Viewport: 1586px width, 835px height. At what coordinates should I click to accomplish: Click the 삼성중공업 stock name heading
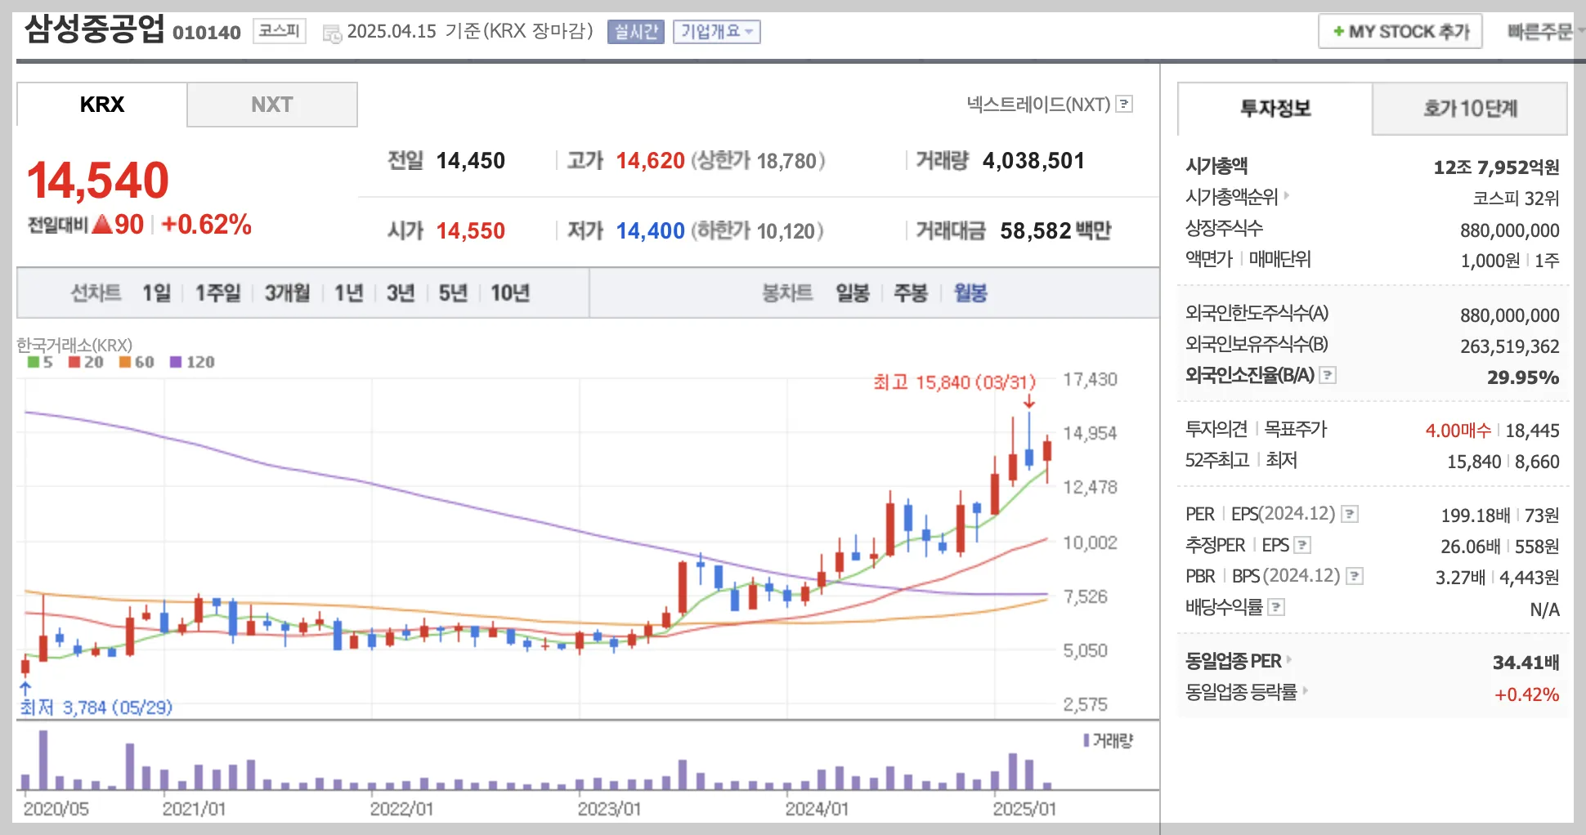tap(94, 29)
